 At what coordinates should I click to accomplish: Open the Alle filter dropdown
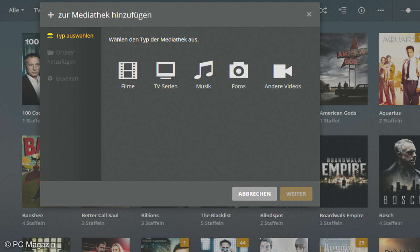tap(16, 10)
